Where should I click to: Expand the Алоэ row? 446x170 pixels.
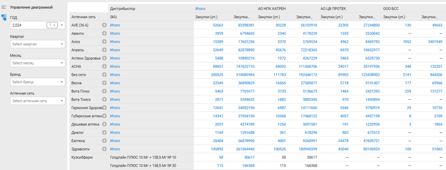tap(105, 41)
